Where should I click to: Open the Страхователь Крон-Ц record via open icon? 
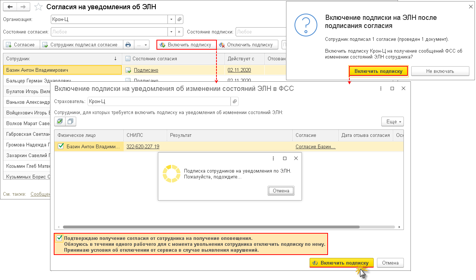point(235,101)
